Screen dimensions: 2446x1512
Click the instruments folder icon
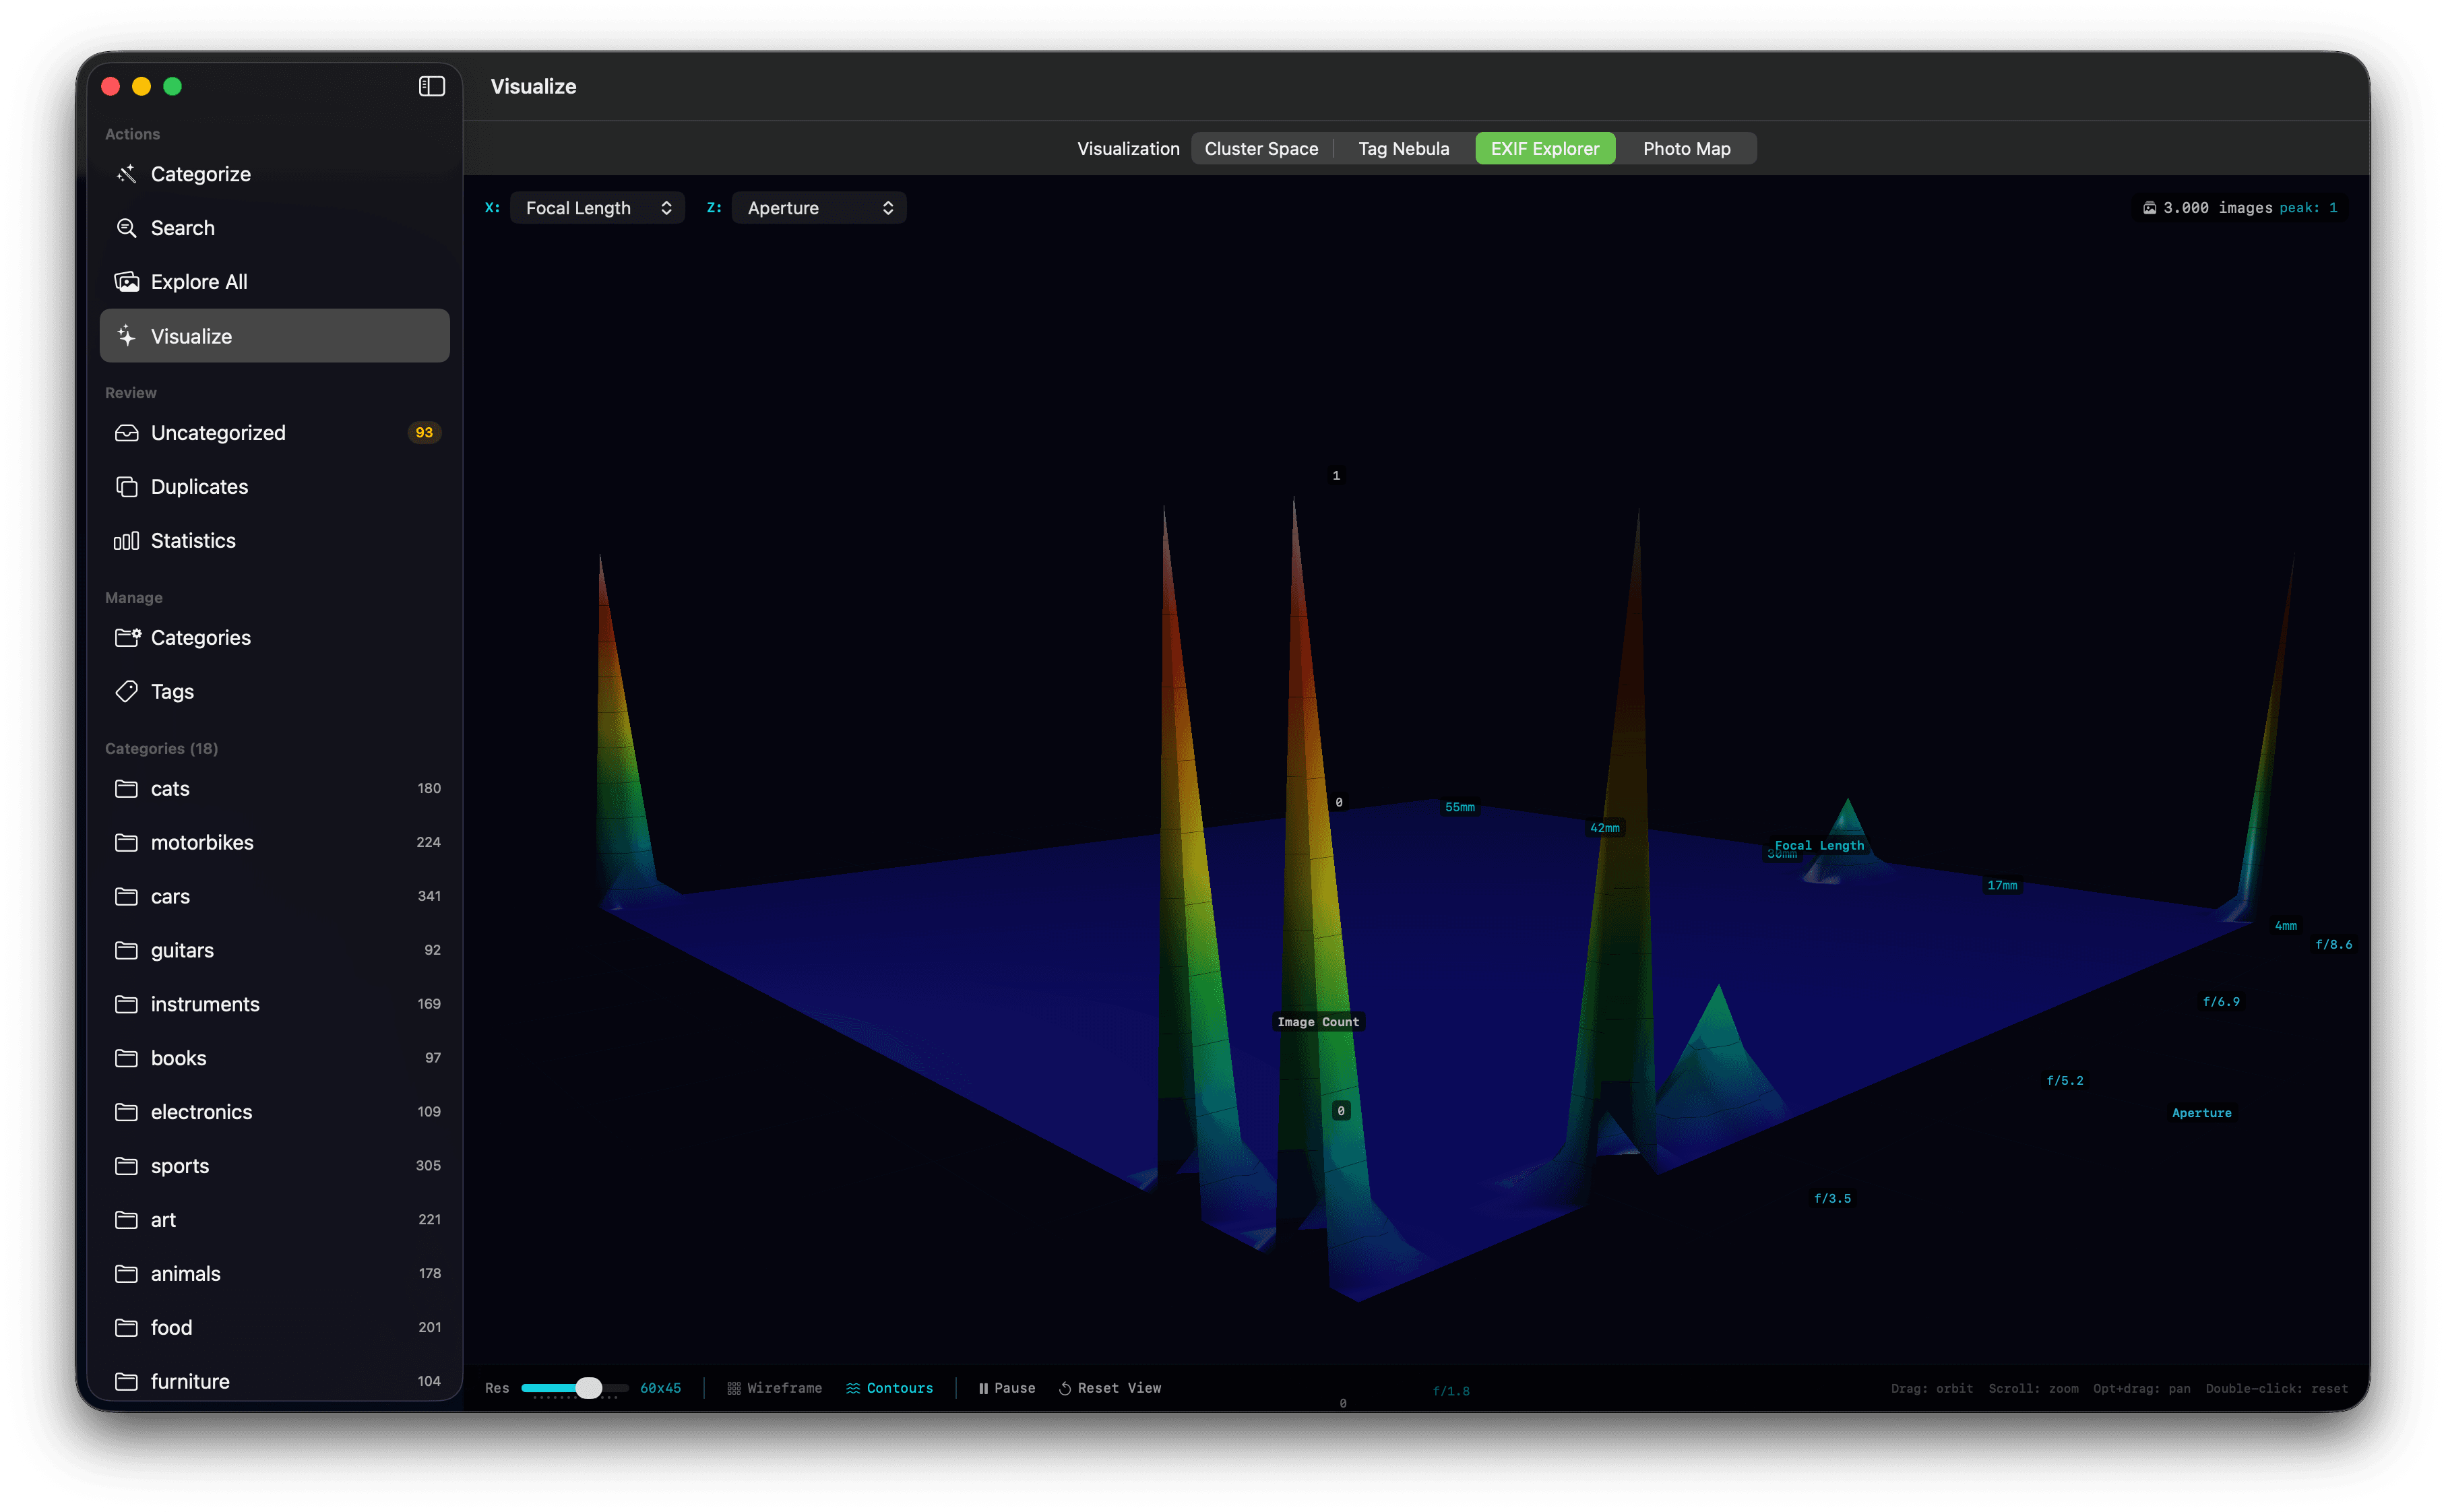coord(126,1004)
